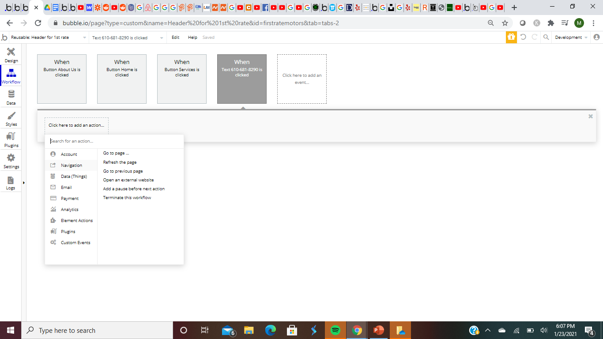This screenshot has width=603, height=339.
Task: Choose the 'Open an external website' action
Action: 128,180
